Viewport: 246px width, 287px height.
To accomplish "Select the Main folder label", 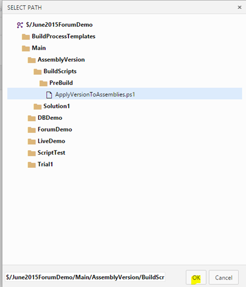I will [39, 48].
